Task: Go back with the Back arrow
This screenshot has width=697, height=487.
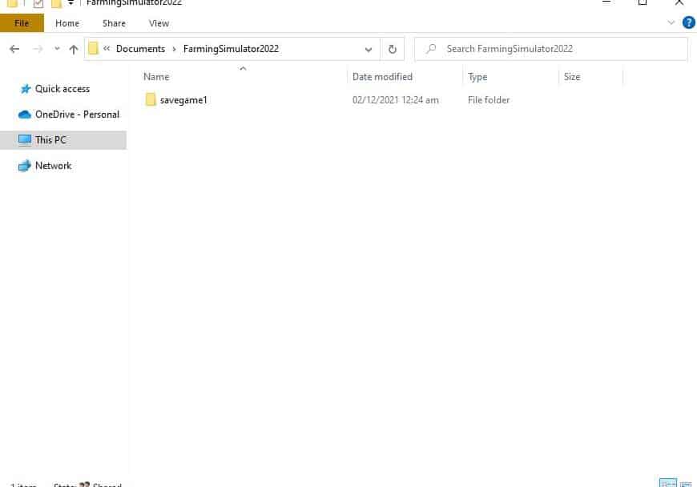Action: coord(14,49)
